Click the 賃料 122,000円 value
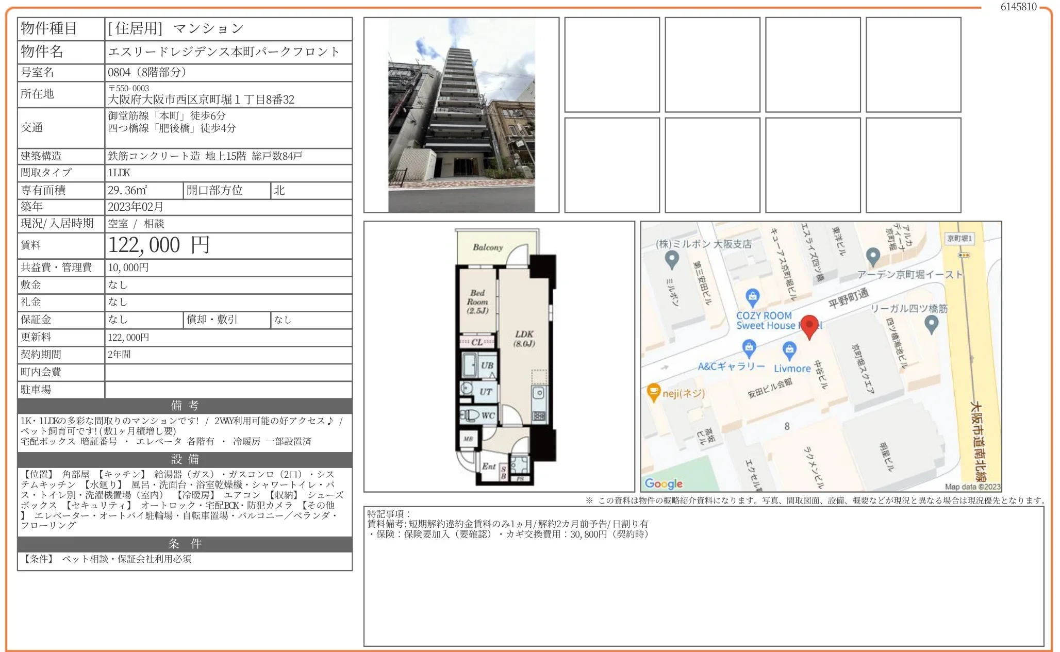Screen dimensions: 1060x652 click(x=159, y=246)
